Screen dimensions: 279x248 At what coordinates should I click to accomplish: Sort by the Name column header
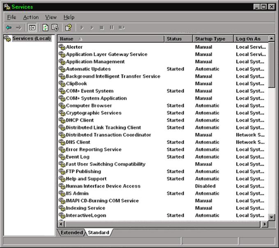click(111, 39)
